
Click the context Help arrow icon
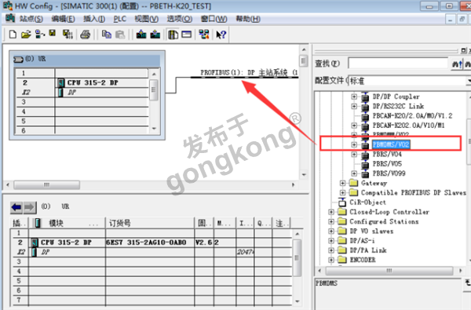(221, 35)
